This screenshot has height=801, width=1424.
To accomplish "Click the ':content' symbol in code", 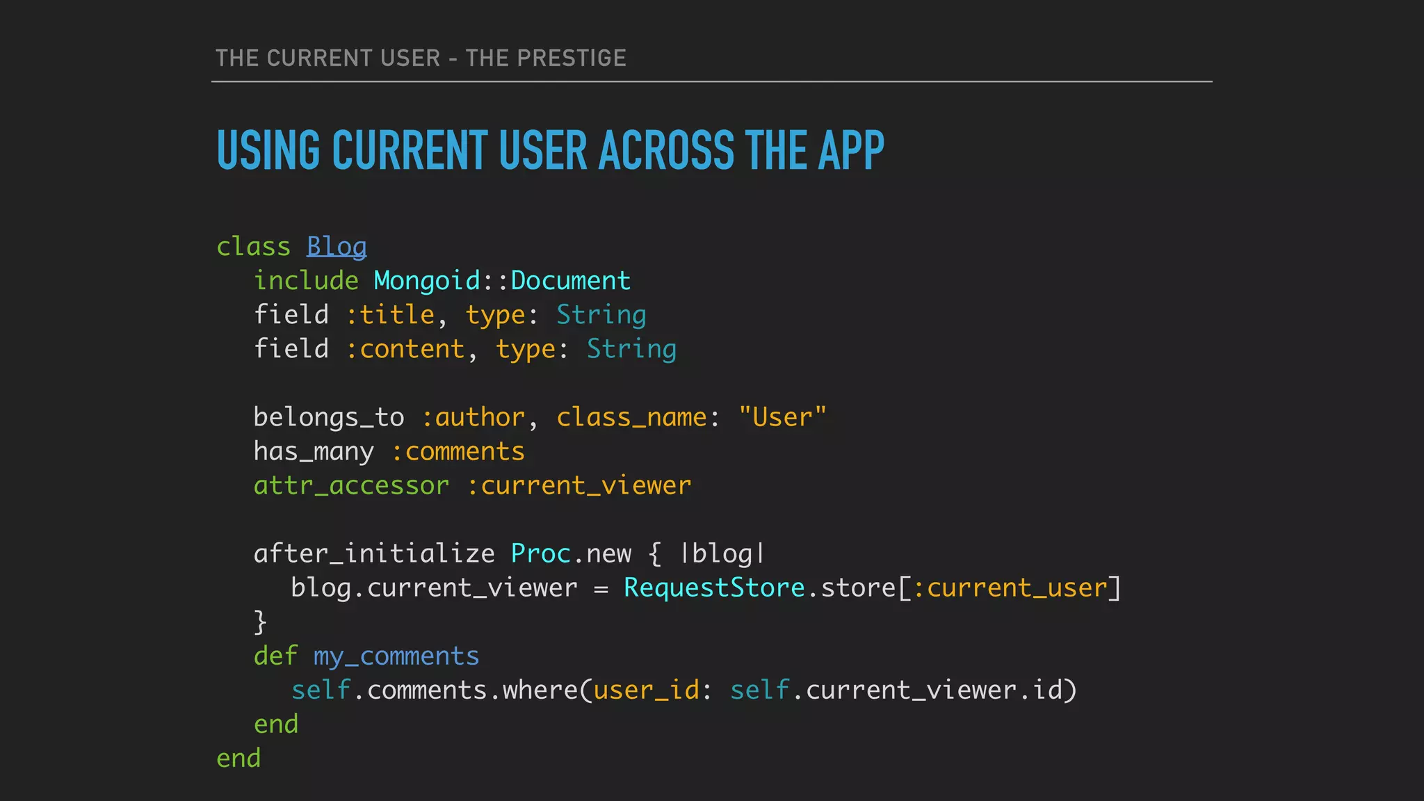I will pyautogui.click(x=405, y=349).
